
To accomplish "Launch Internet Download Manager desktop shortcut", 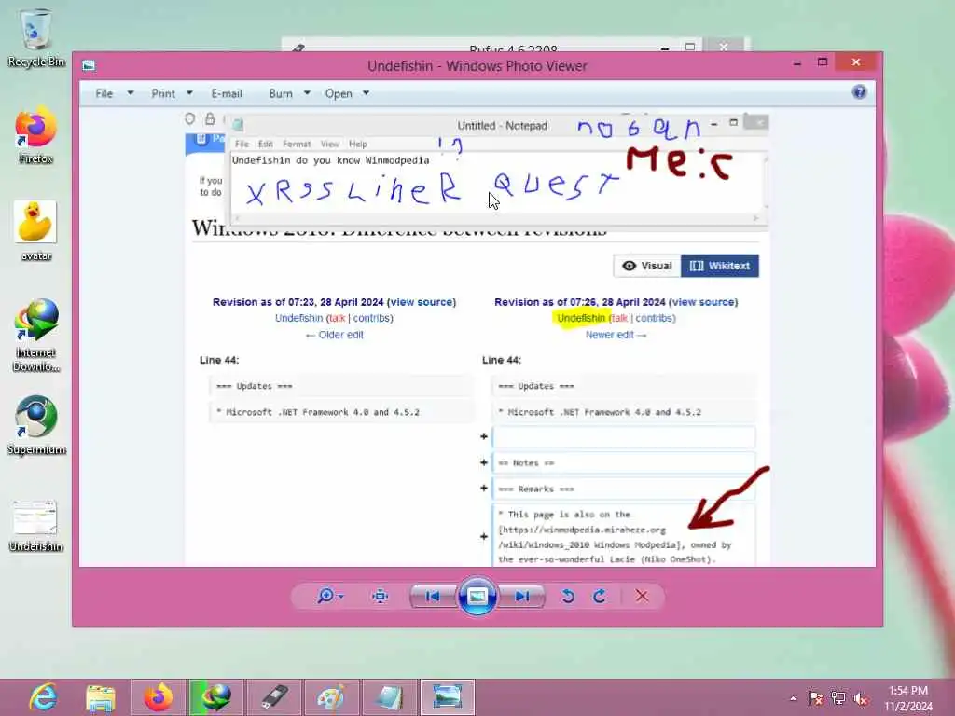I will pos(36,335).
